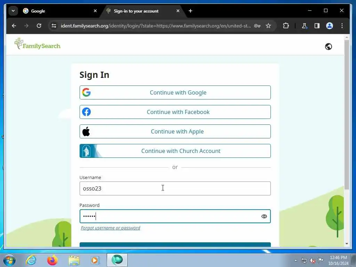The height and width of the screenshot is (267, 356).
Task: Open the network tray icon
Action: 304,260
